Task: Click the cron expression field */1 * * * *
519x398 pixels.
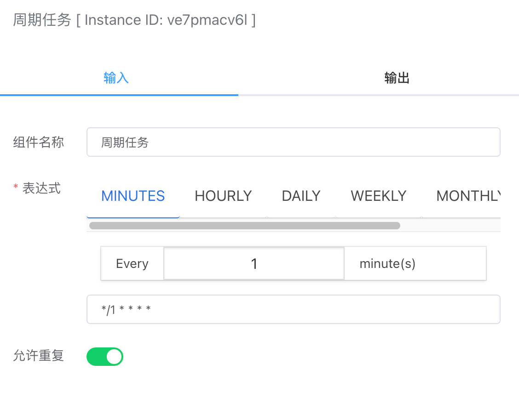Action: coord(293,309)
